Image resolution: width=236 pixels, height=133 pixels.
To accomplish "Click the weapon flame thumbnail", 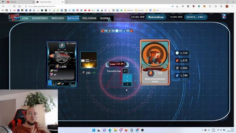I will (x=89, y=60).
